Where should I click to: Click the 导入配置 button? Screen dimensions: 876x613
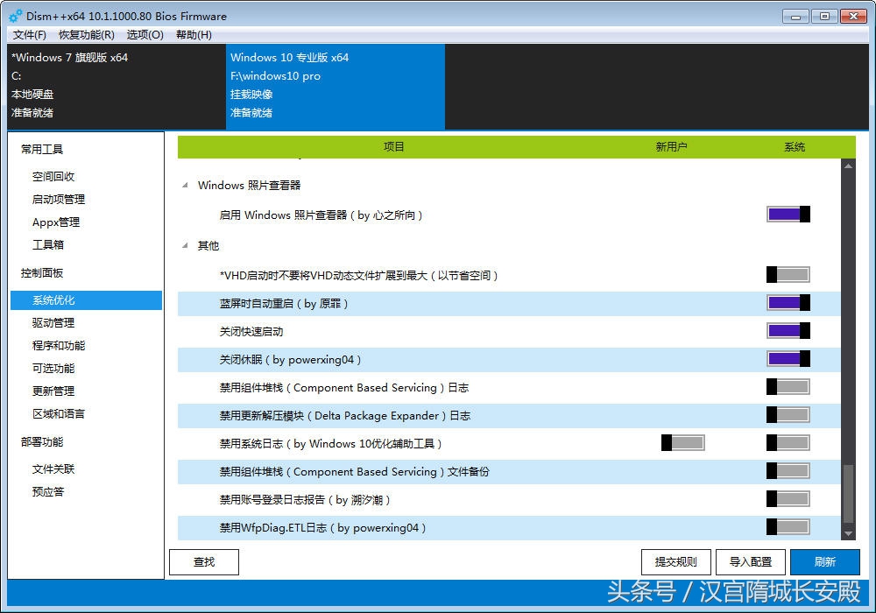[x=751, y=561]
